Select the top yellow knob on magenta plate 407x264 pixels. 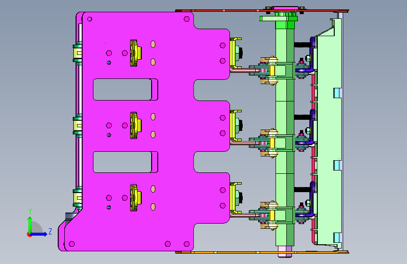(x=136, y=53)
